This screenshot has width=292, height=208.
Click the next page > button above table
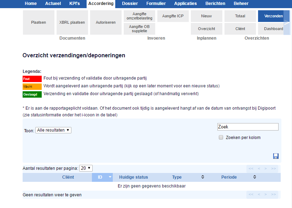pyautogui.click(x=265, y=169)
